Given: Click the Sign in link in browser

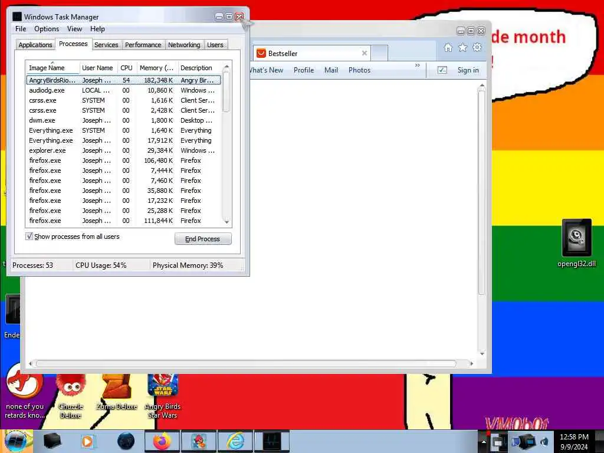Looking at the screenshot, I should click(x=468, y=70).
